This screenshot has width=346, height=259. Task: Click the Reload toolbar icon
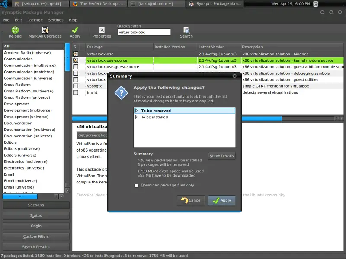tap(15, 30)
